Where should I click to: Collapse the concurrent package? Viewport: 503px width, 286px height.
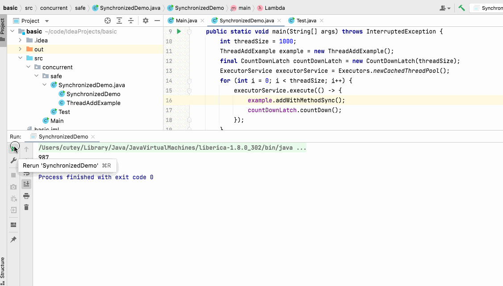point(28,67)
